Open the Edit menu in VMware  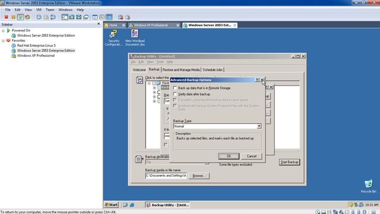[x=17, y=10]
